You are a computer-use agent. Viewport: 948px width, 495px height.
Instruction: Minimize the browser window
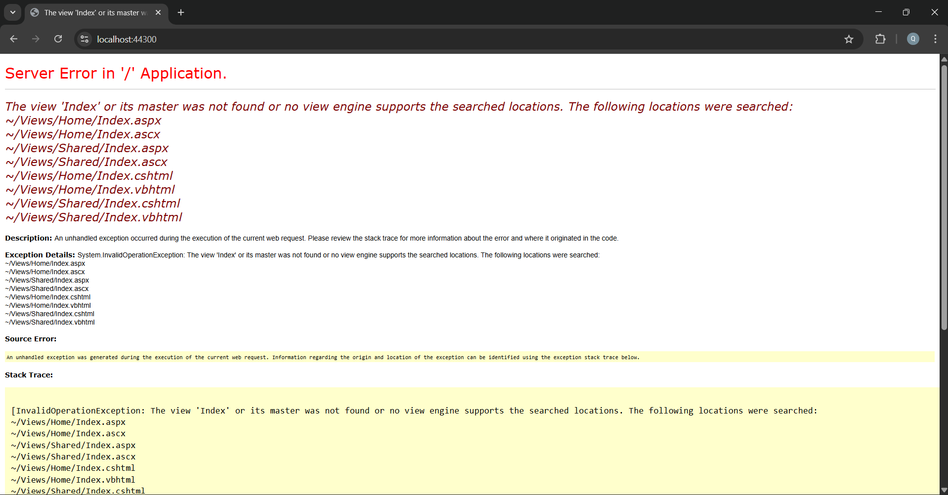878,12
